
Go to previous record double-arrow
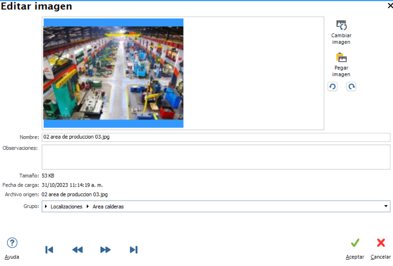click(x=77, y=249)
